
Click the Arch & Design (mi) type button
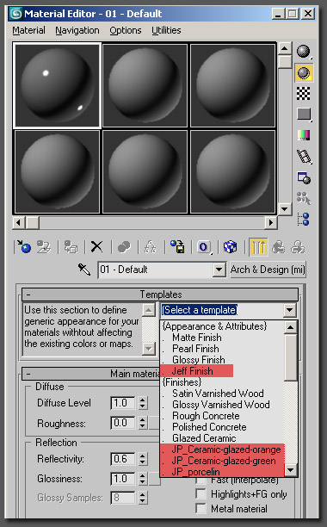[x=268, y=270]
